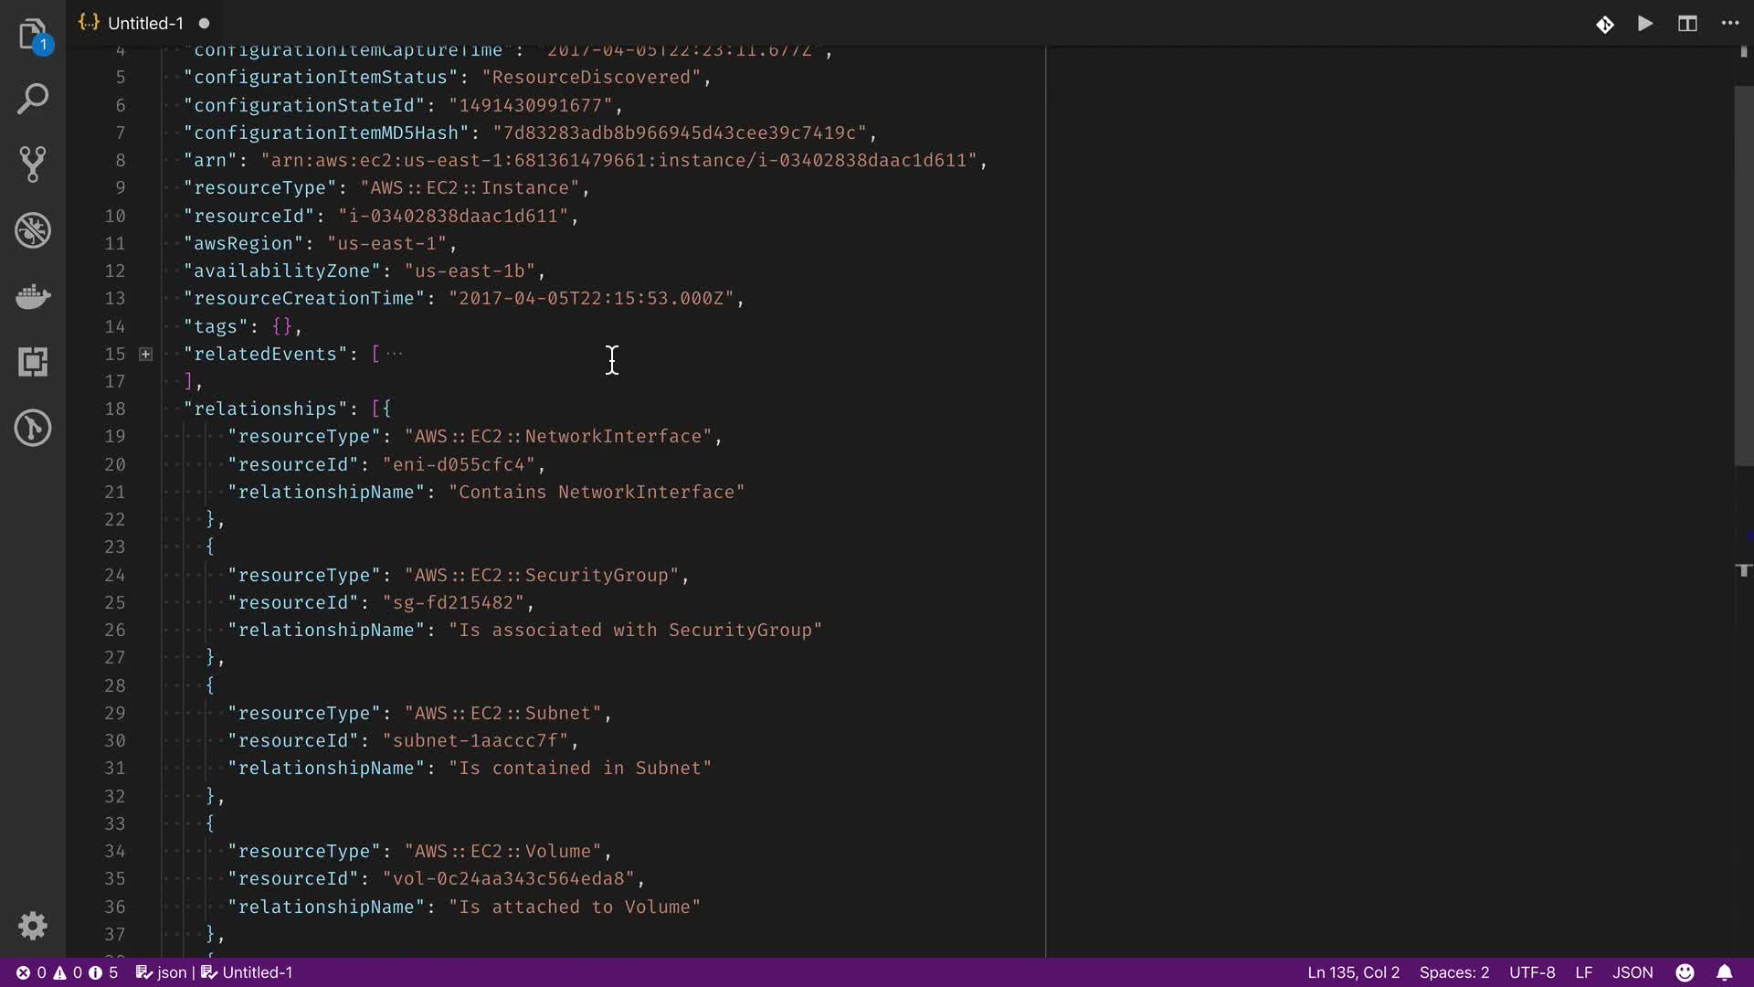
Task: Expand the folded relatedEvents array
Action: [x=145, y=354]
